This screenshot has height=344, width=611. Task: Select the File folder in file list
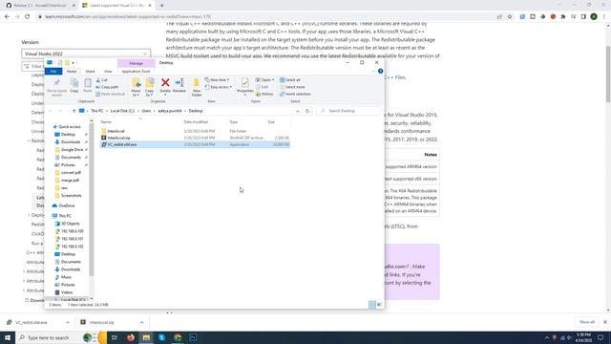tap(195, 131)
